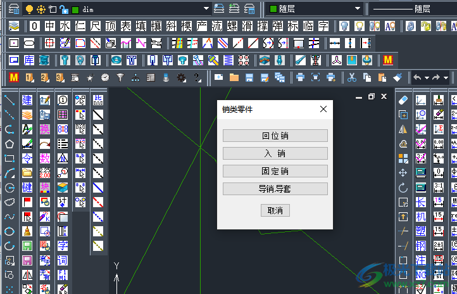
Task: Click the screw part icon
Action: tap(65, 60)
